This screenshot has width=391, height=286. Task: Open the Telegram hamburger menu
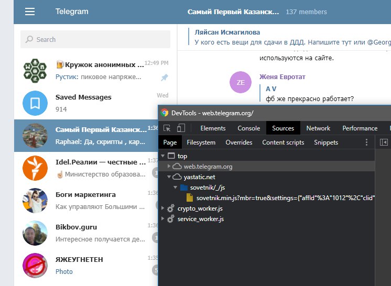[30, 12]
